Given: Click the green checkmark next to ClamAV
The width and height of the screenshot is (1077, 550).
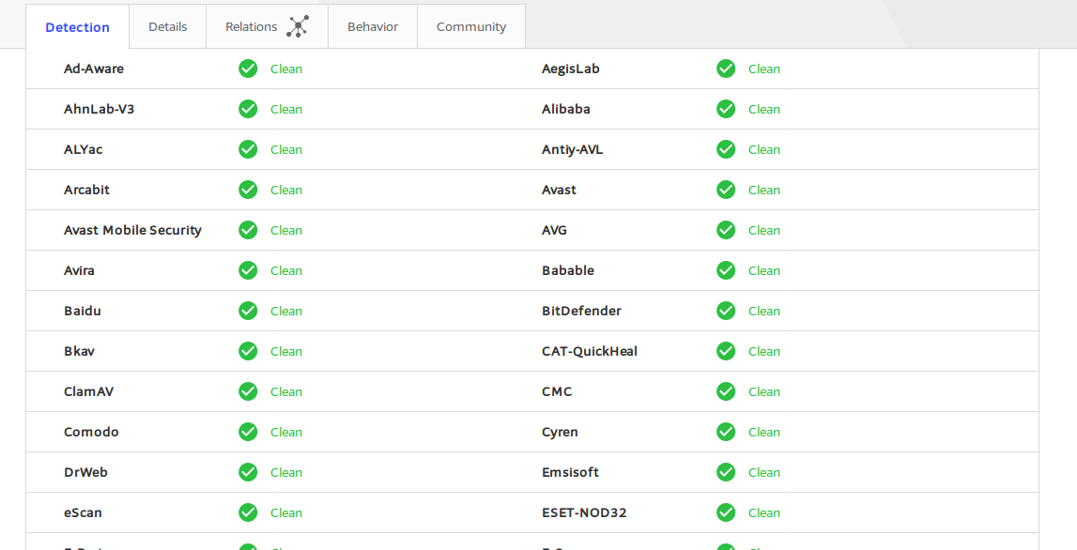Looking at the screenshot, I should coord(248,391).
